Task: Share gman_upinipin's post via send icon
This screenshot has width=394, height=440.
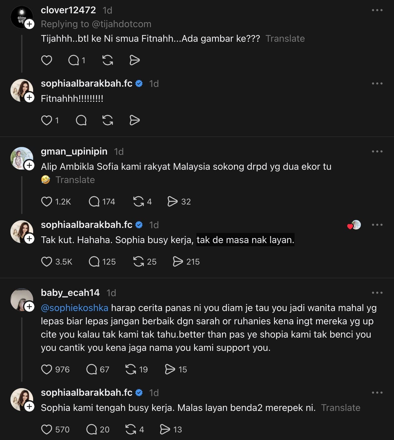Action: [x=172, y=201]
